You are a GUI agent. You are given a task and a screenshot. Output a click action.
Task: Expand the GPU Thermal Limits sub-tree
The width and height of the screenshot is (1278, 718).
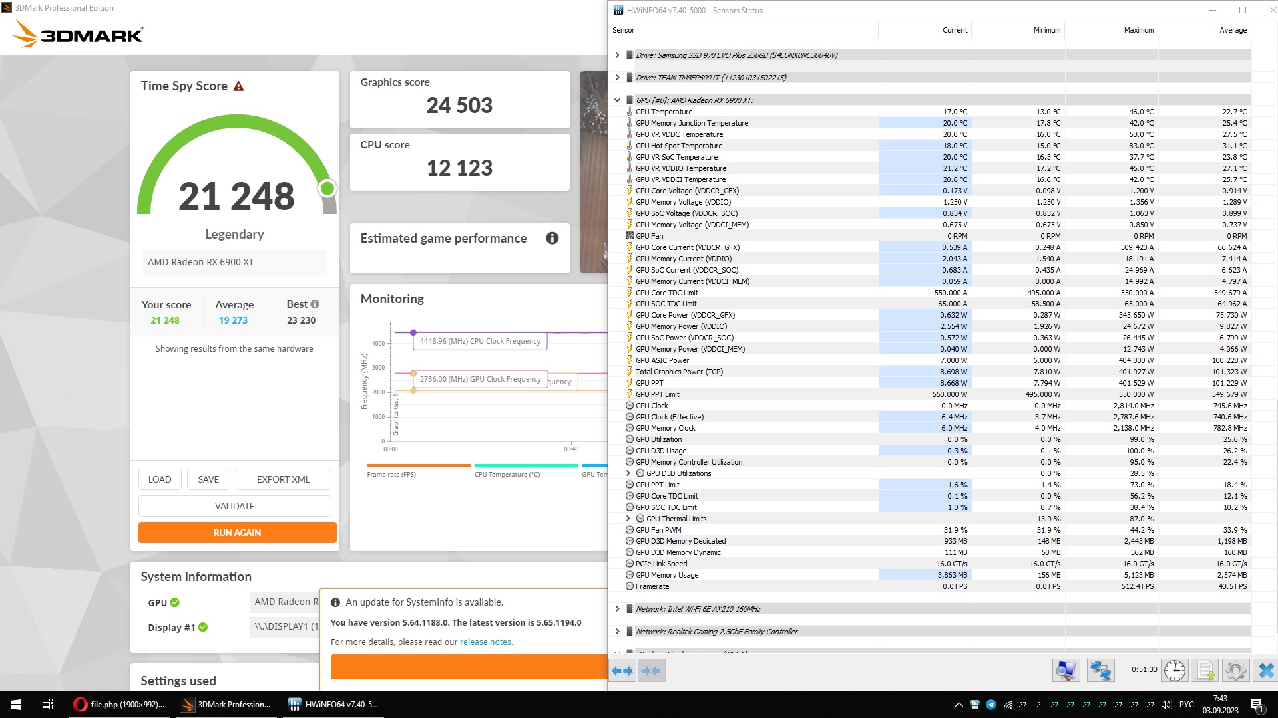(628, 519)
